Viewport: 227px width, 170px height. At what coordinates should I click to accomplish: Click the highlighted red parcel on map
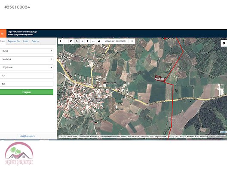(x=160, y=79)
